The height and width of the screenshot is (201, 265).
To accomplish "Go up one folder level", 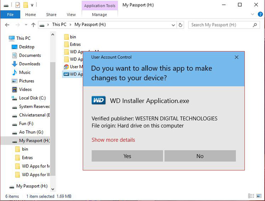I will (x=33, y=25).
